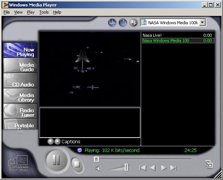Click the up chevrons above the taskbar
Screen dimensions: 223x180
coord(20,39)
